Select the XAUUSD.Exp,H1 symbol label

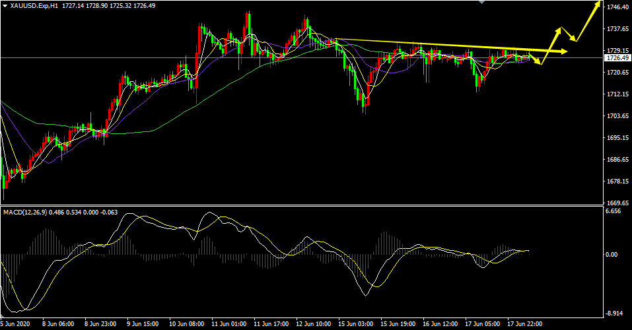point(33,5)
